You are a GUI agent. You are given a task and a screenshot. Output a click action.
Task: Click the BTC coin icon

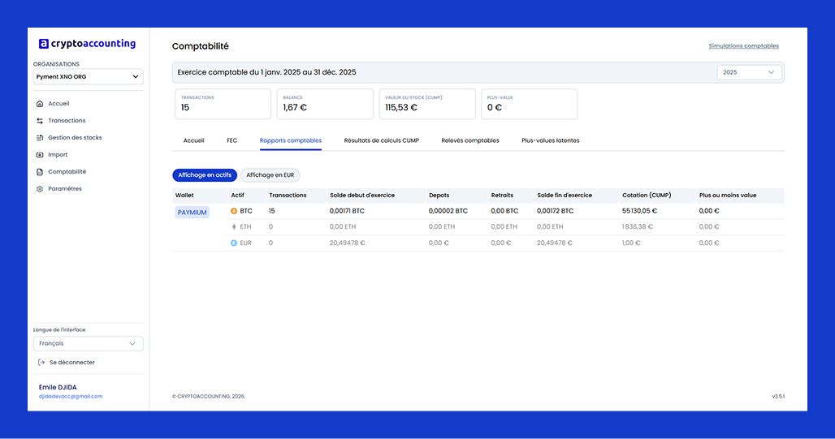coord(234,211)
